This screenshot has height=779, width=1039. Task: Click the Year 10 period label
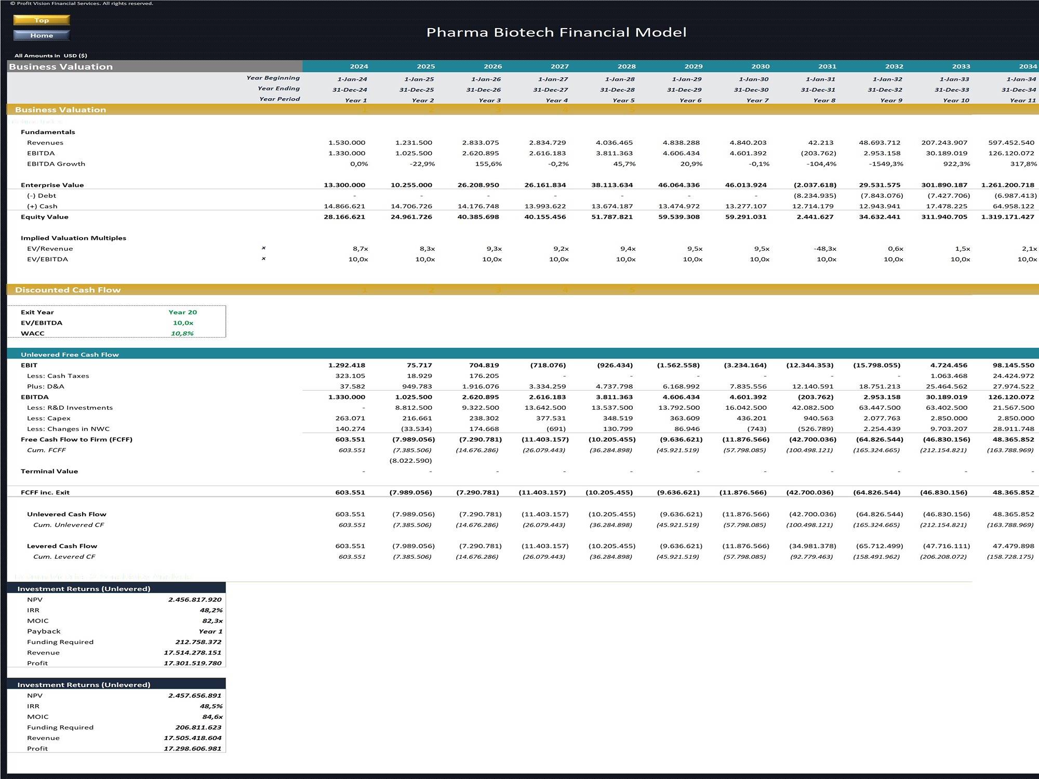pyautogui.click(x=956, y=100)
